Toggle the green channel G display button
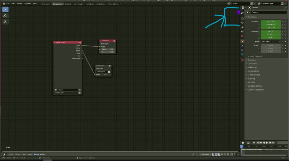Viewport: 289px width, 161px height. [225, 155]
